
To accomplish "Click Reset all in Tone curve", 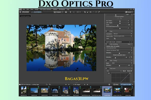I will (x=130, y=71).
